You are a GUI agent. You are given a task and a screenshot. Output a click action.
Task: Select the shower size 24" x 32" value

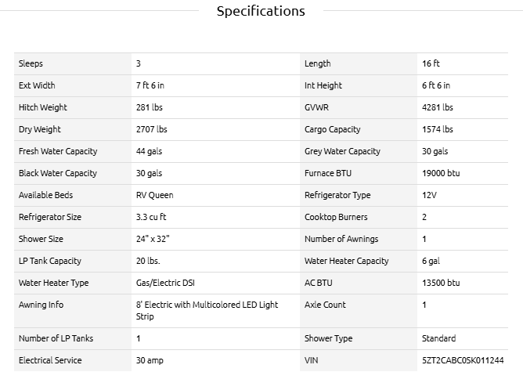coord(153,239)
